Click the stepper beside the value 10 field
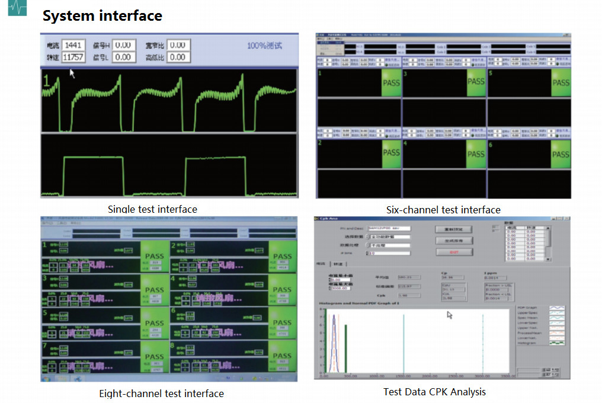The width and height of the screenshot is (602, 403). pos(367,253)
